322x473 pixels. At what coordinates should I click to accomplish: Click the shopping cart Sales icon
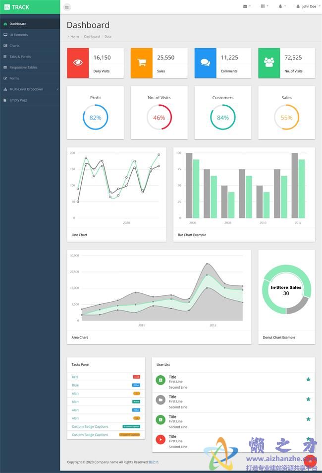[142, 63]
